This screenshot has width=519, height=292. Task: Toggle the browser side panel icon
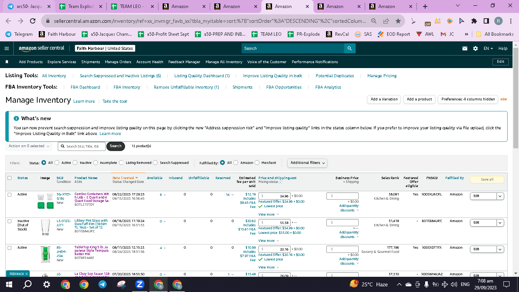(x=486, y=21)
